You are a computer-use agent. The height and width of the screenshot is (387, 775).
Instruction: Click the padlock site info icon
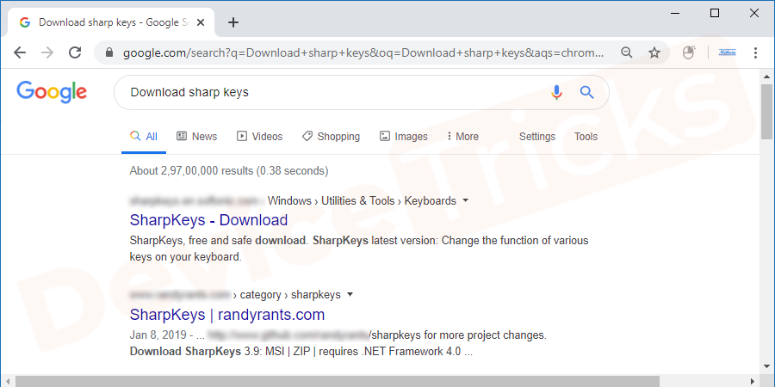pyautogui.click(x=109, y=52)
